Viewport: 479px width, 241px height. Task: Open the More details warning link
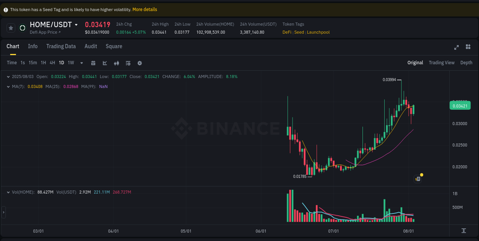click(x=144, y=9)
